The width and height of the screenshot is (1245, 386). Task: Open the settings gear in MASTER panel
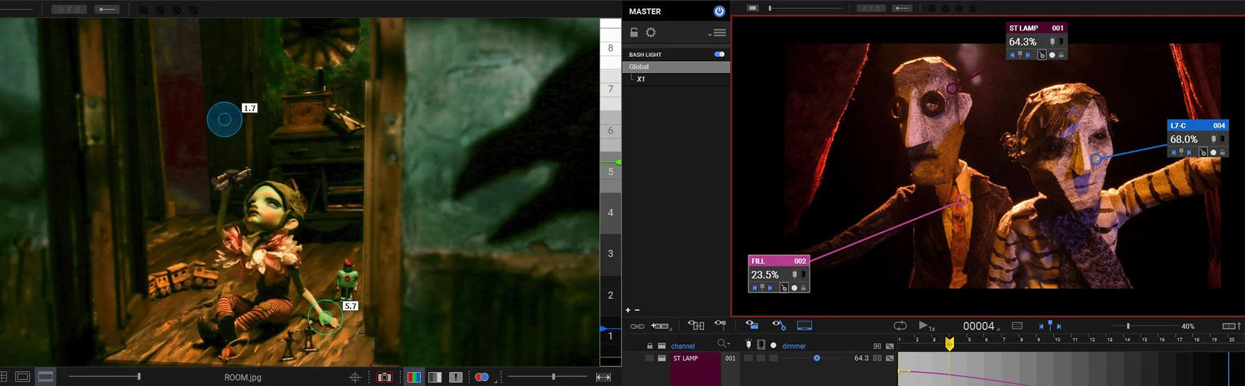[651, 33]
